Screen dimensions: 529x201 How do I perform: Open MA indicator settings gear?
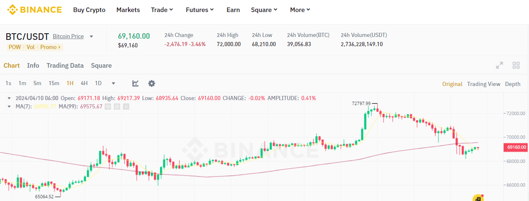coord(117,107)
